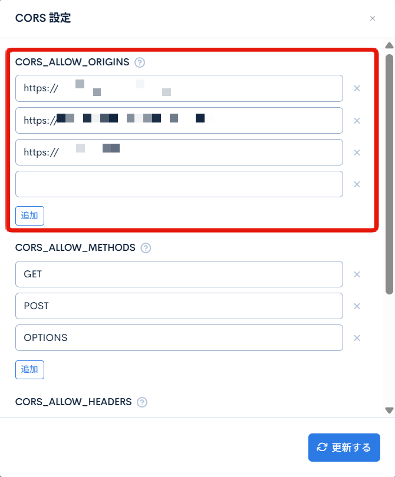The height and width of the screenshot is (477, 395).
Task: Remove the third origin entry
Action: pos(357,153)
